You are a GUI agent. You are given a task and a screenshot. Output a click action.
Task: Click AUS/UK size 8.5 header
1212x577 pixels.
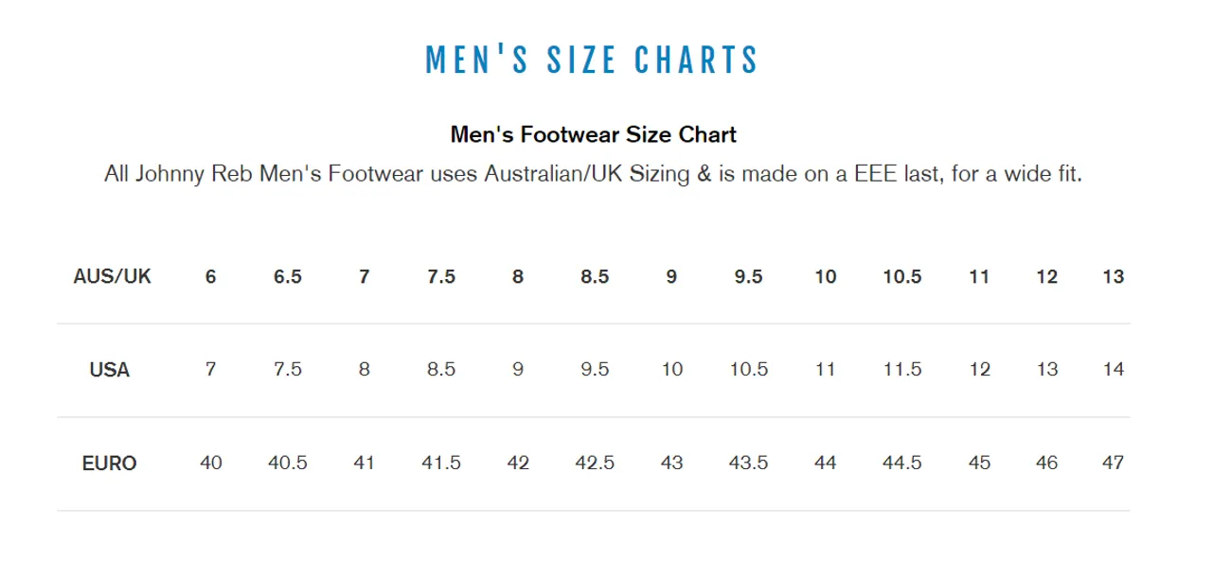pos(595,276)
